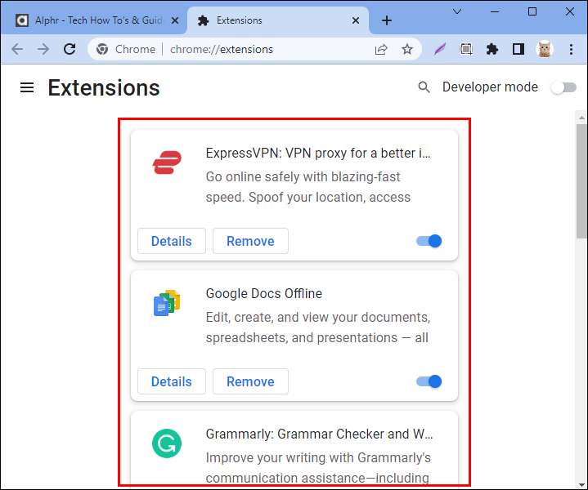The image size is (588, 490).
Task: Go back to previous page
Action: [x=17, y=49]
